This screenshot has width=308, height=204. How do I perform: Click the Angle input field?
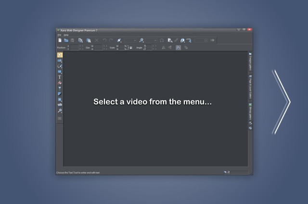(149, 48)
